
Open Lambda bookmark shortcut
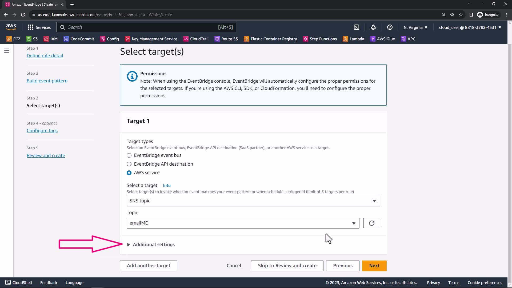[x=353, y=39]
